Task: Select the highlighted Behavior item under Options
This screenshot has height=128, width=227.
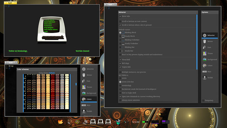Action: 210,35
